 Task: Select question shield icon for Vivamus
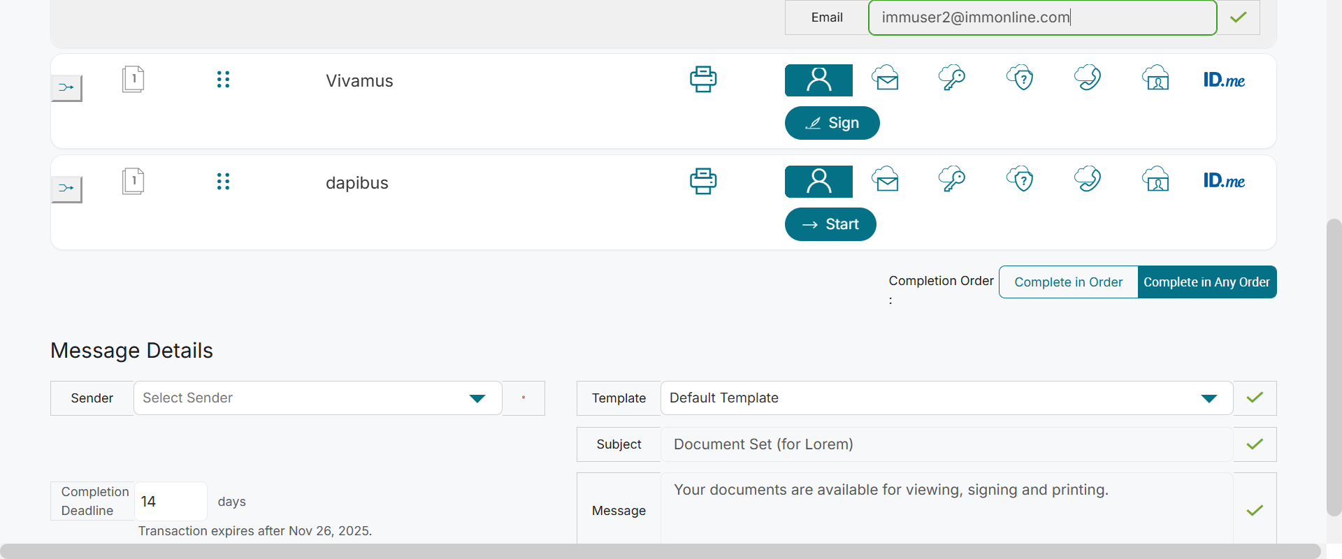tap(1020, 78)
